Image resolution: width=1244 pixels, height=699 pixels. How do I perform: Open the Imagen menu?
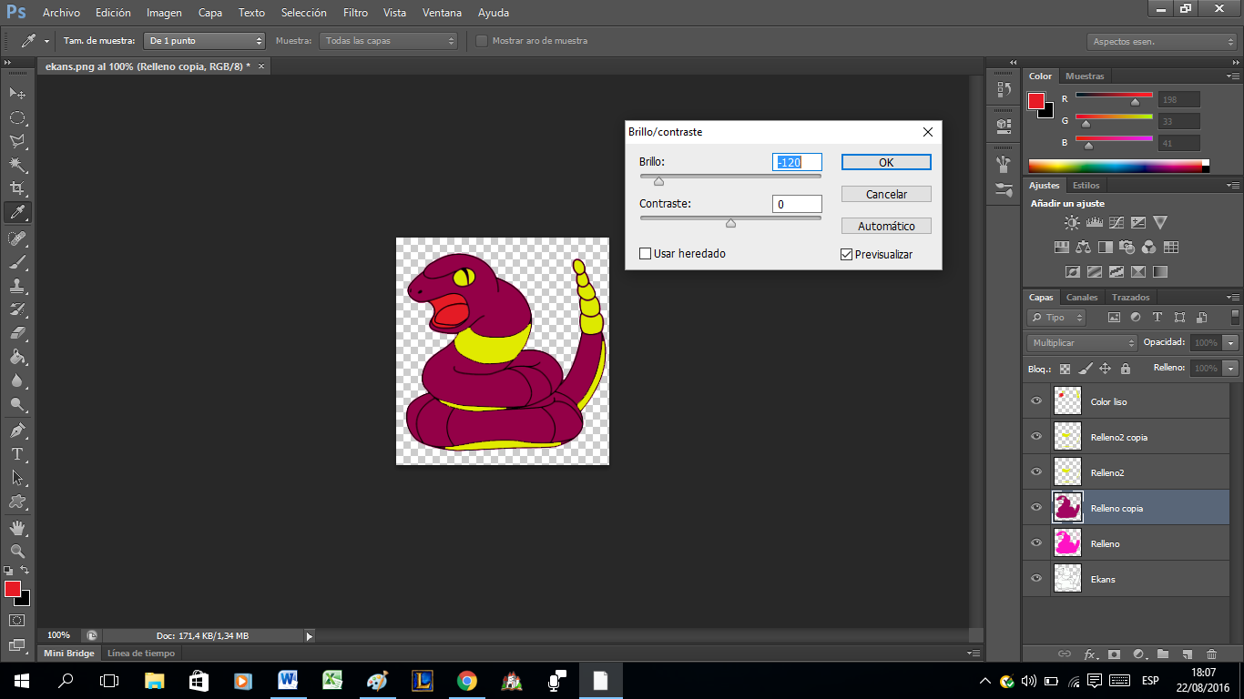(x=164, y=13)
